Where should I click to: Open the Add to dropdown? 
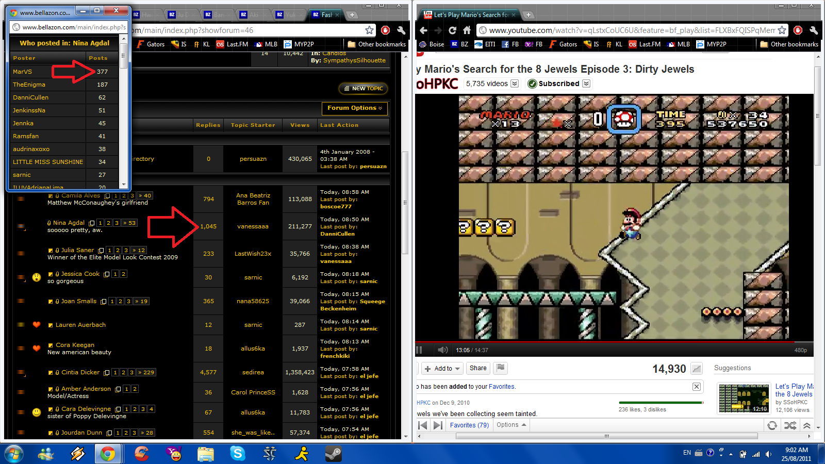pos(442,369)
